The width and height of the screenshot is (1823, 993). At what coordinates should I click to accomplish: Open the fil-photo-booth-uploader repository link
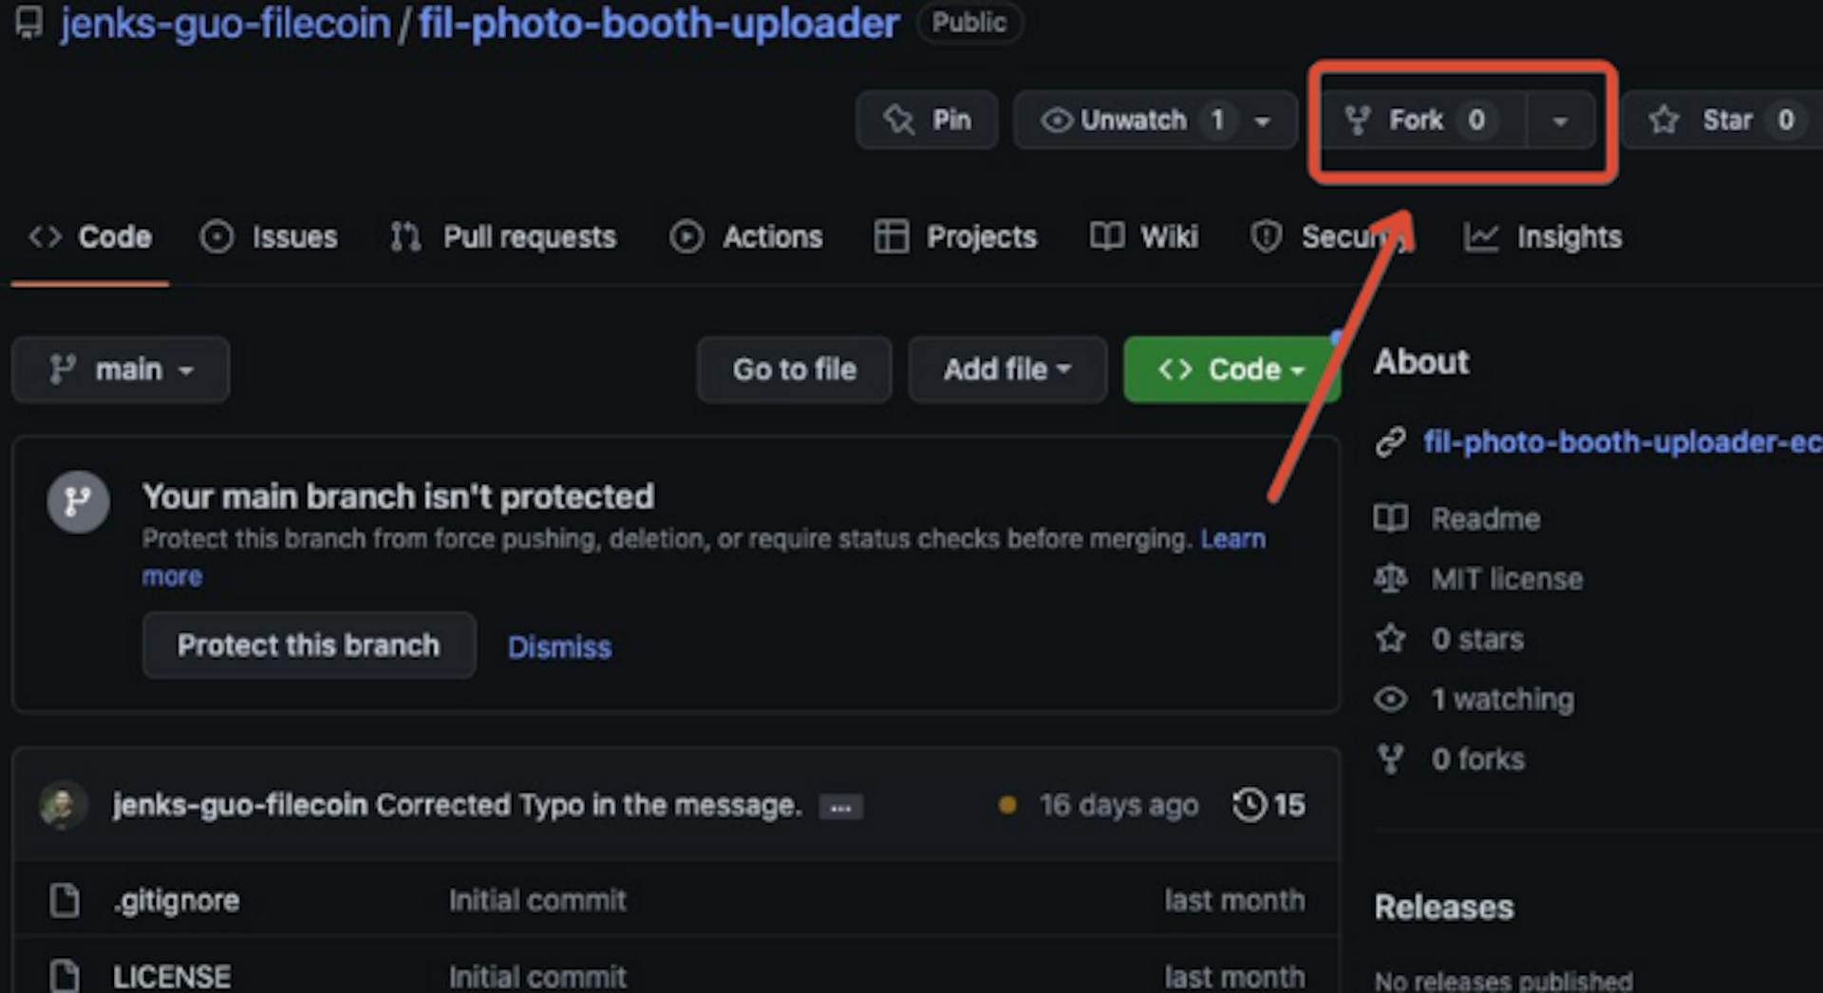pyautogui.click(x=658, y=25)
